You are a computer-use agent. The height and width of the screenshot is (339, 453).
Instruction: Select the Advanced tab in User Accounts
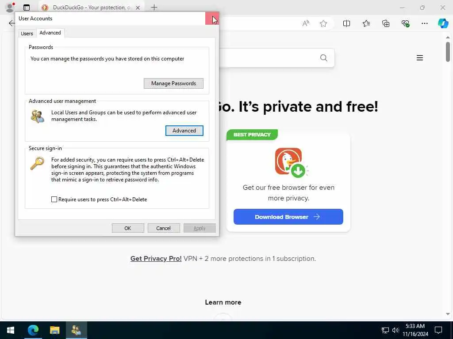tap(50, 33)
